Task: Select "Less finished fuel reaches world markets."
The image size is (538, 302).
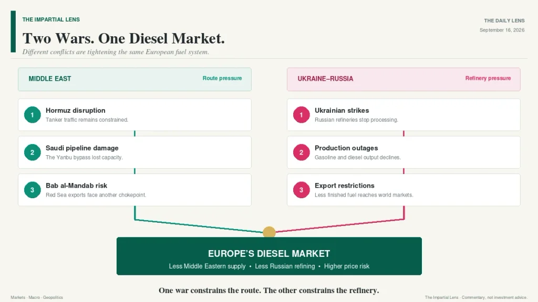Action: pyautogui.click(x=364, y=195)
